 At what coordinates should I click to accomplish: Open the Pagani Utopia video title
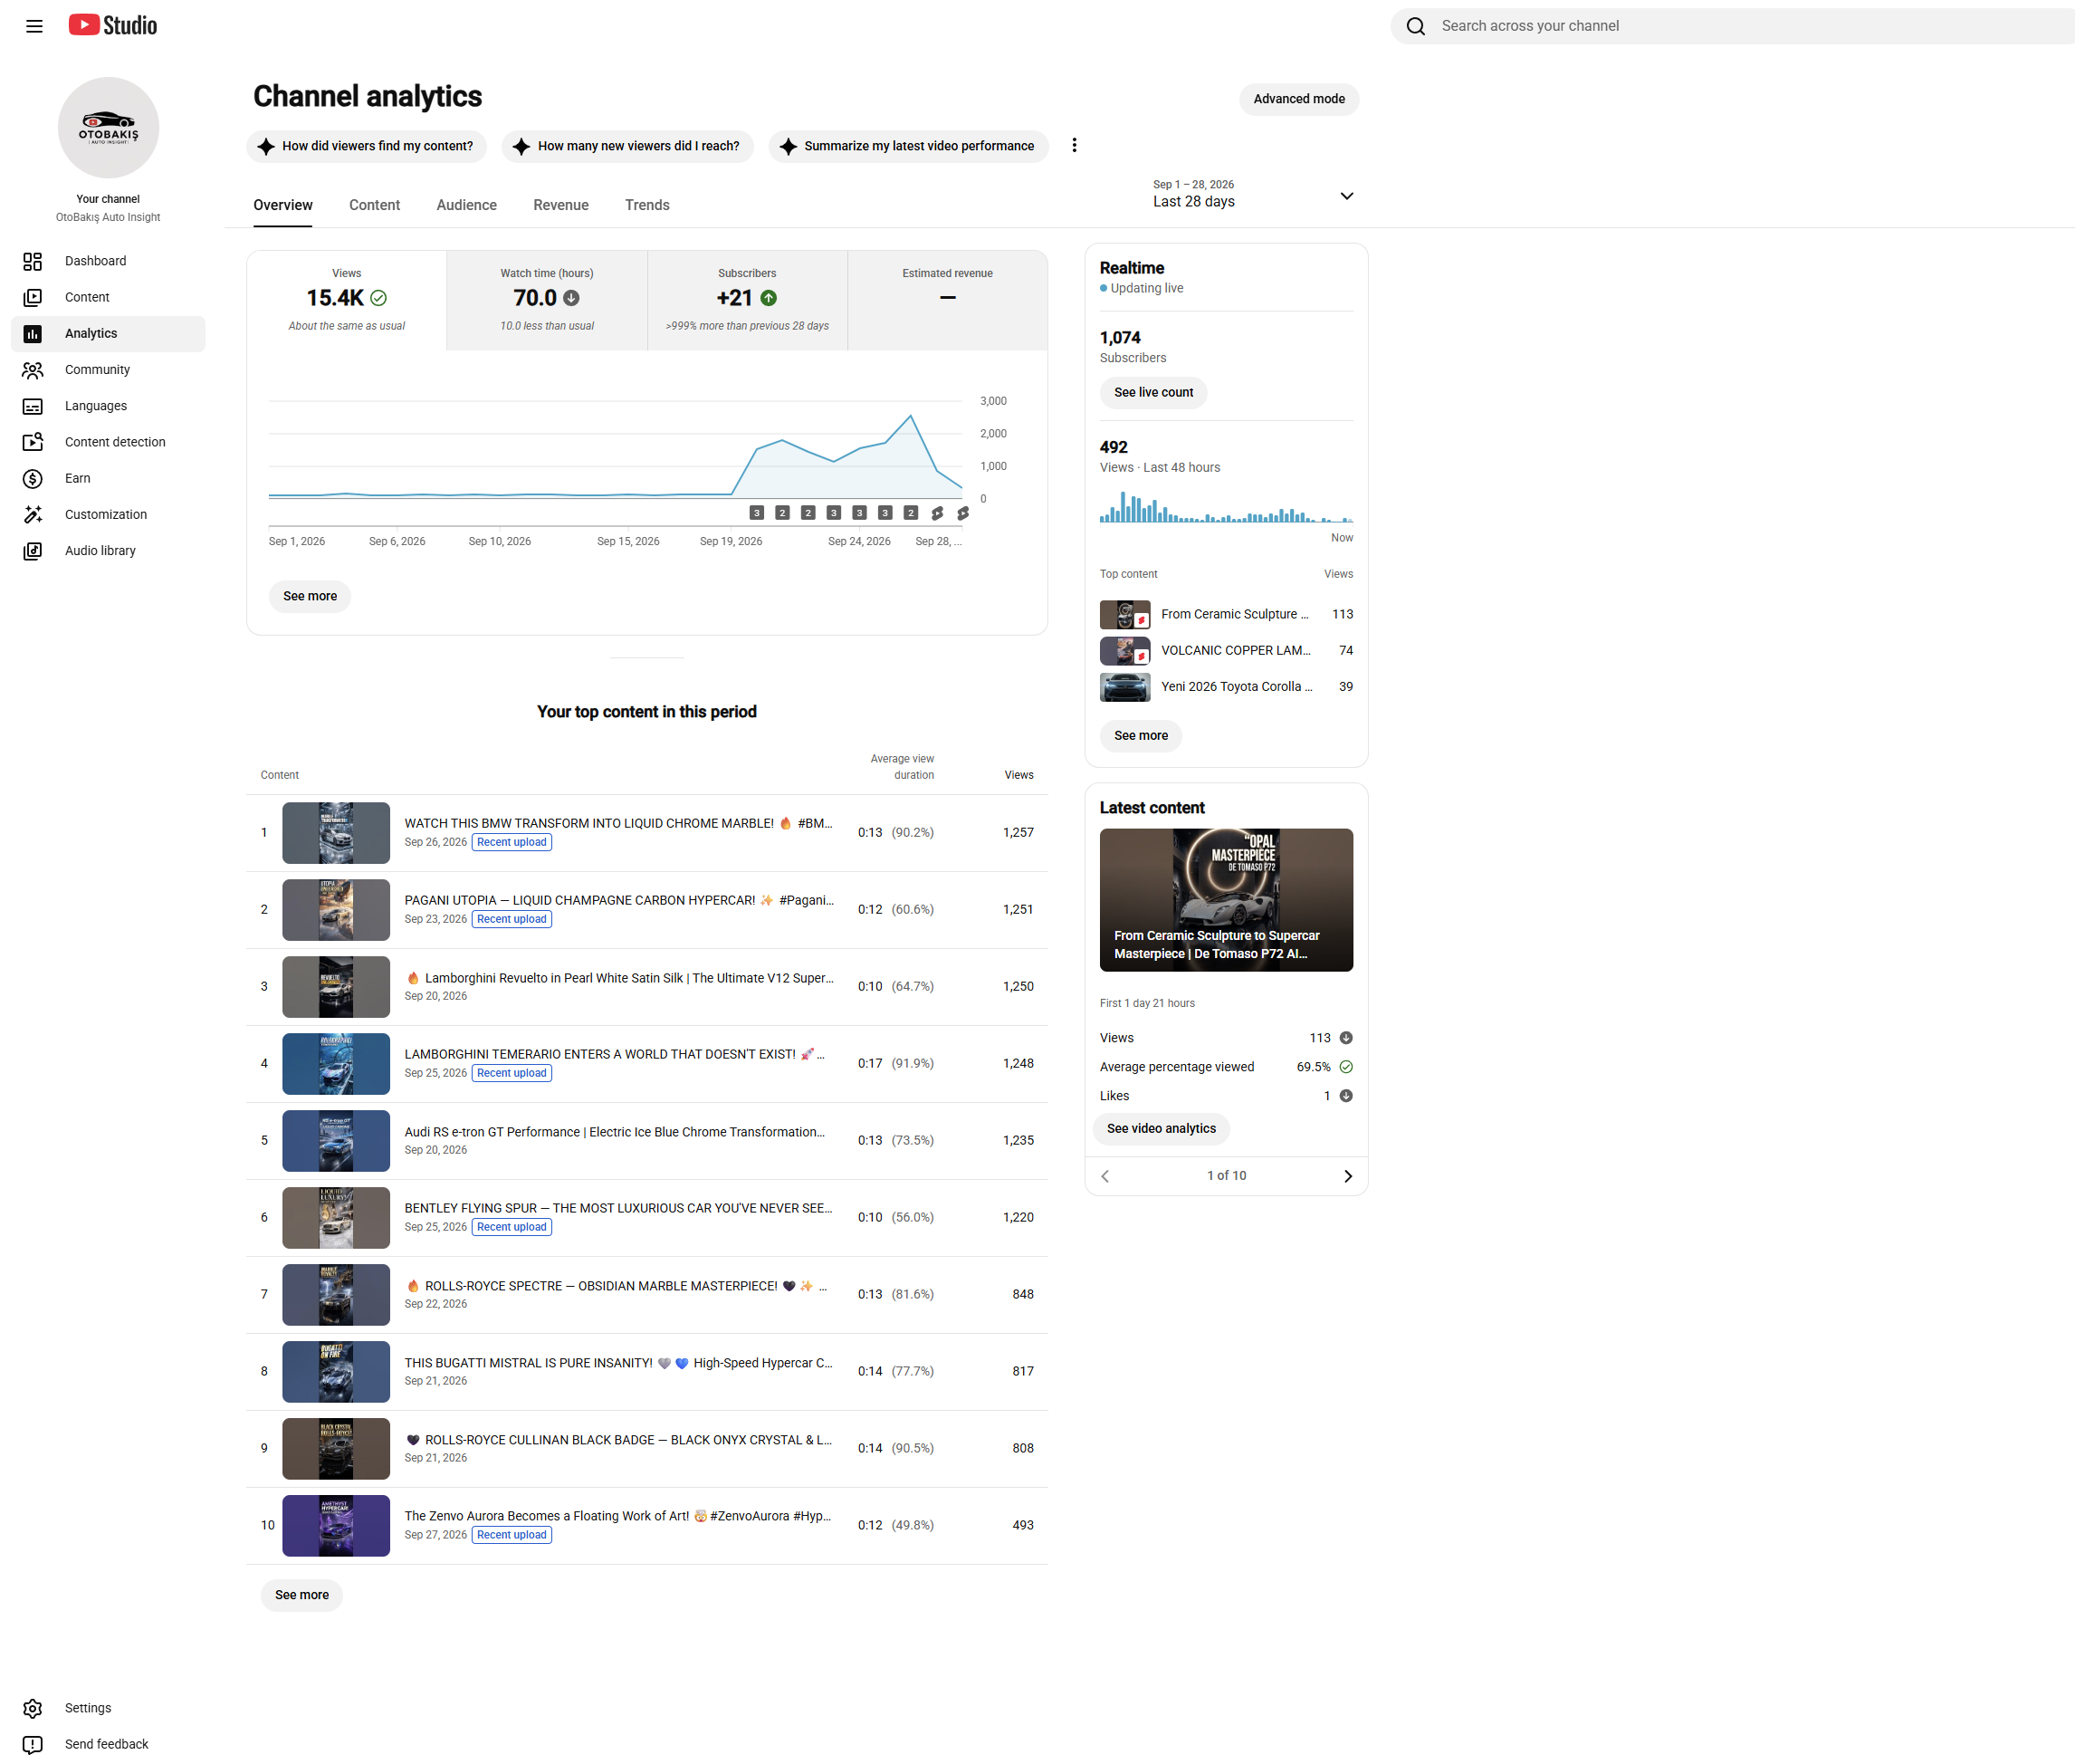618,900
